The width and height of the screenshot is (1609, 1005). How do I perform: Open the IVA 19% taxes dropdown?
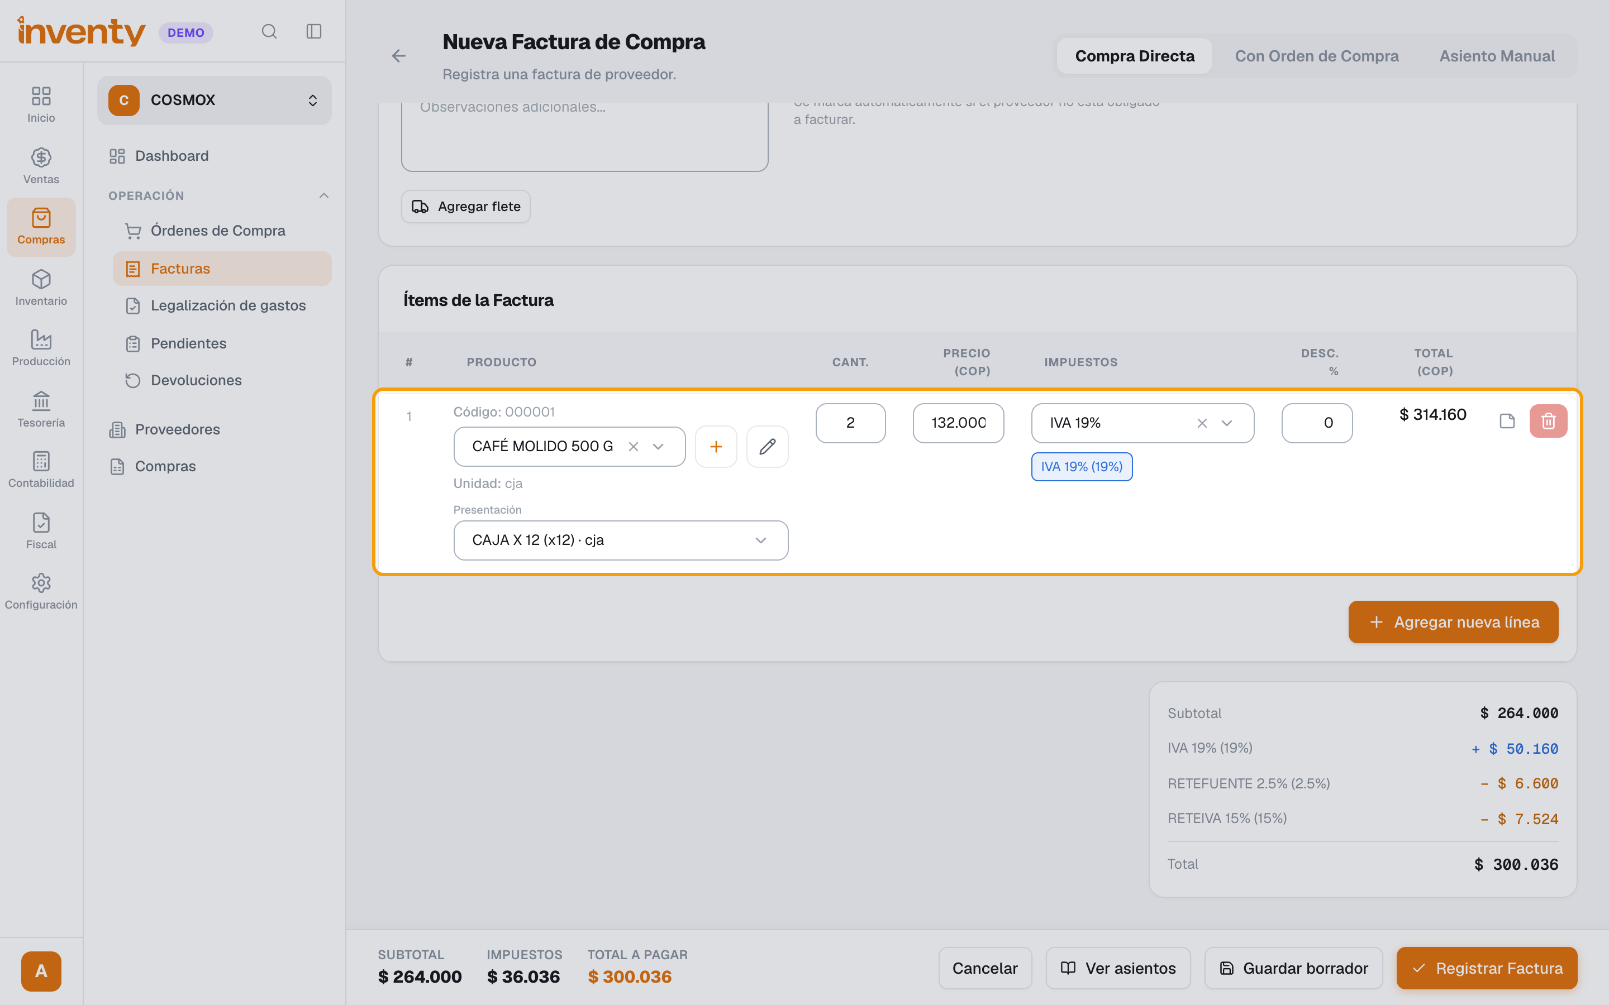pyautogui.click(x=1227, y=423)
